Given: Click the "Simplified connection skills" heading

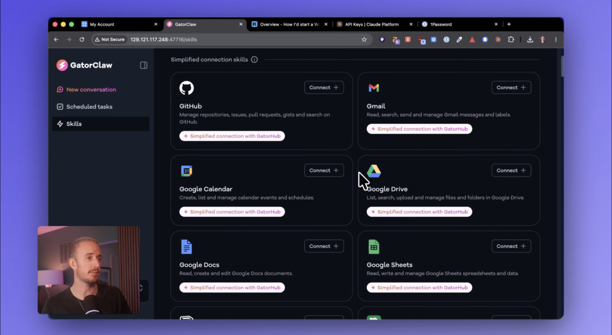Looking at the screenshot, I should pyautogui.click(x=209, y=60).
